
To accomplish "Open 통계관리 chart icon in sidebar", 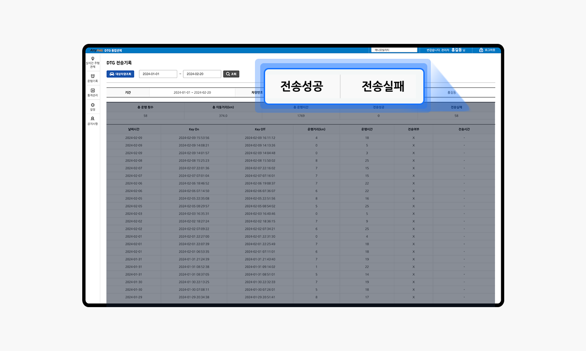I will pyautogui.click(x=92, y=91).
